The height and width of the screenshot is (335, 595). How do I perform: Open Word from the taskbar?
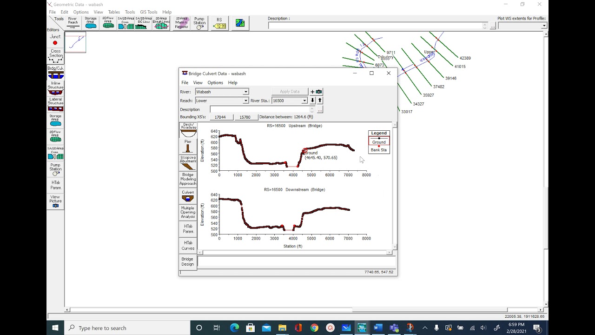point(377,328)
